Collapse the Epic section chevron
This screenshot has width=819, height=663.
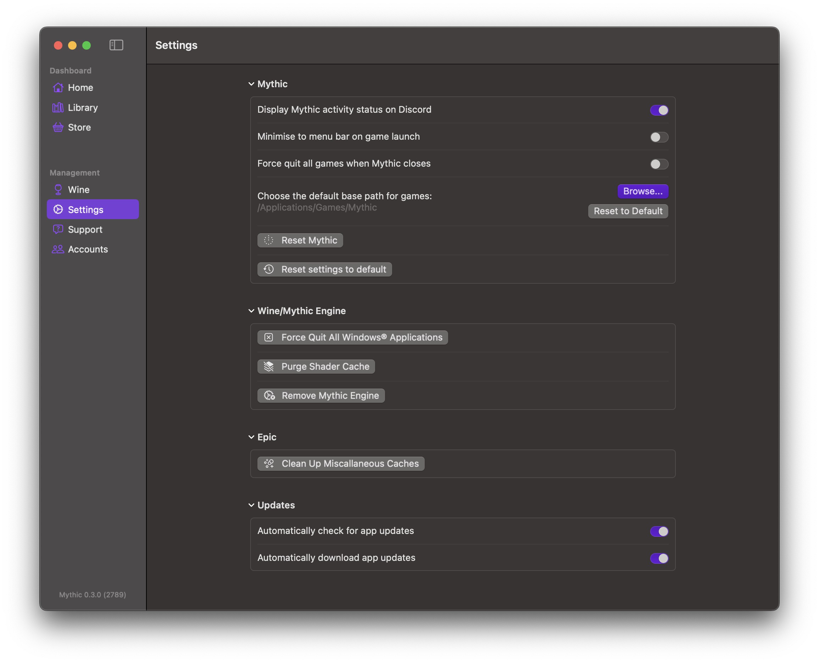251,437
